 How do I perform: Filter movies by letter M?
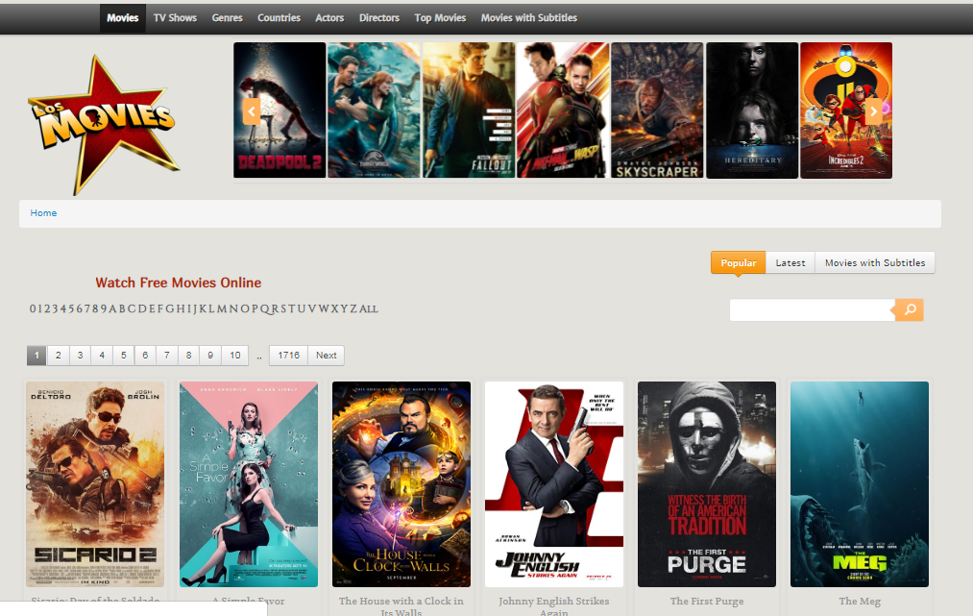[223, 308]
